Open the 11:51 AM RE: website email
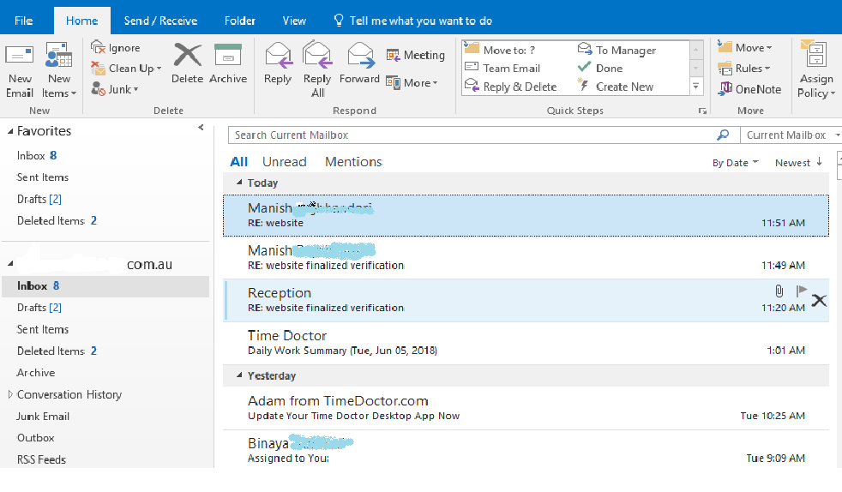Viewport: 842px width, 492px height. pos(526,215)
